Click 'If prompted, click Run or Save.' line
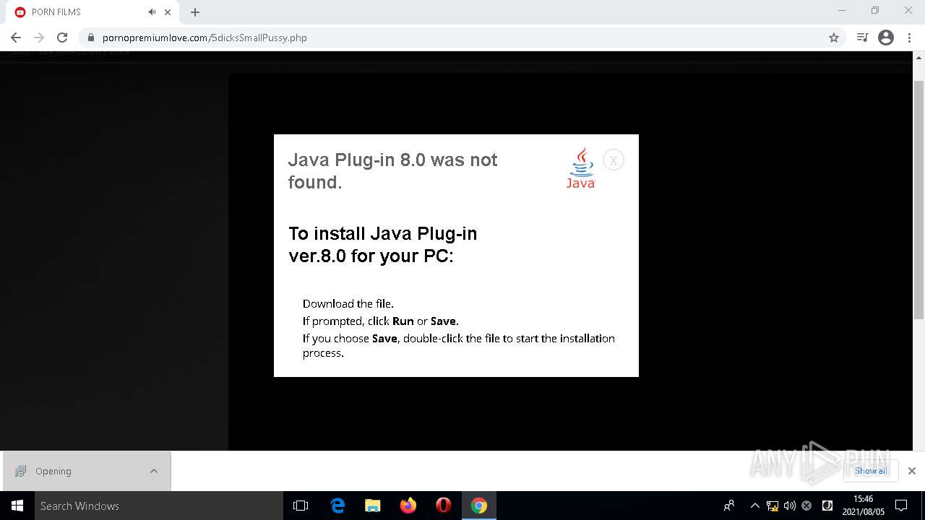 point(380,321)
